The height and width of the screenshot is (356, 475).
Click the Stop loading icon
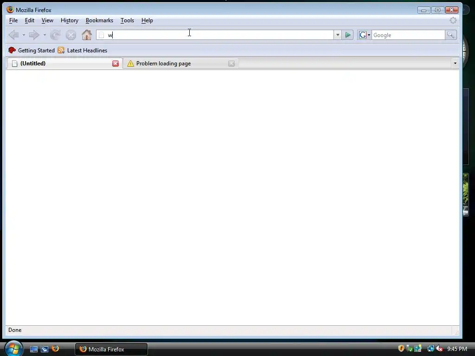click(71, 35)
